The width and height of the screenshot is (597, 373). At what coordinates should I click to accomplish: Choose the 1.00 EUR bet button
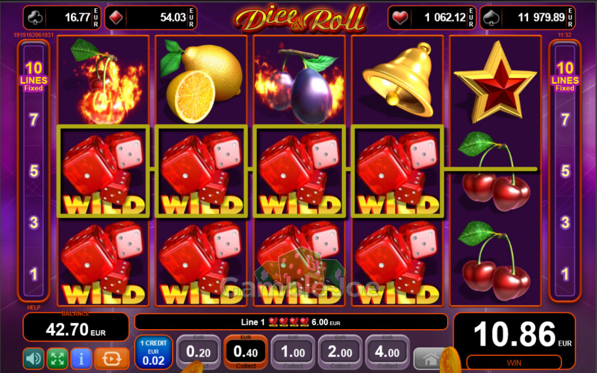[293, 352]
